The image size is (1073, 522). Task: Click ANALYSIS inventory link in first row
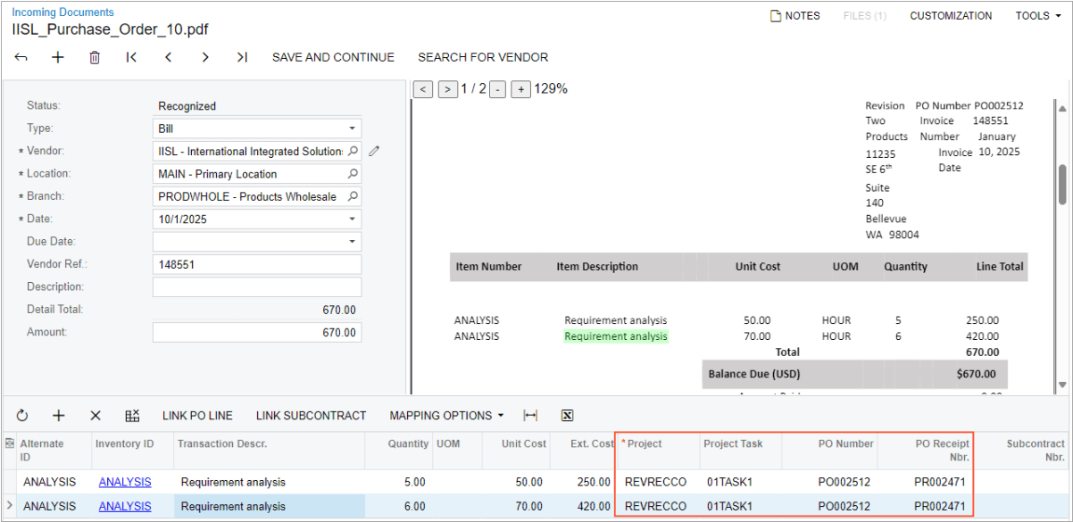point(125,482)
